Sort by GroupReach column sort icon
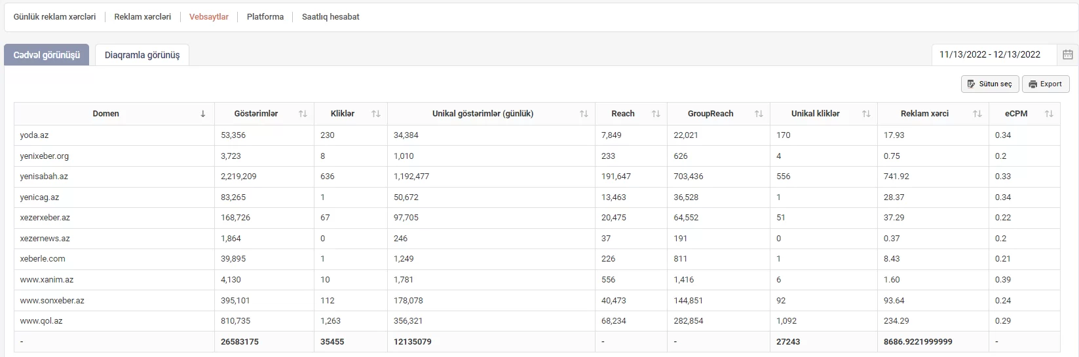This screenshot has width=1079, height=357. click(759, 114)
